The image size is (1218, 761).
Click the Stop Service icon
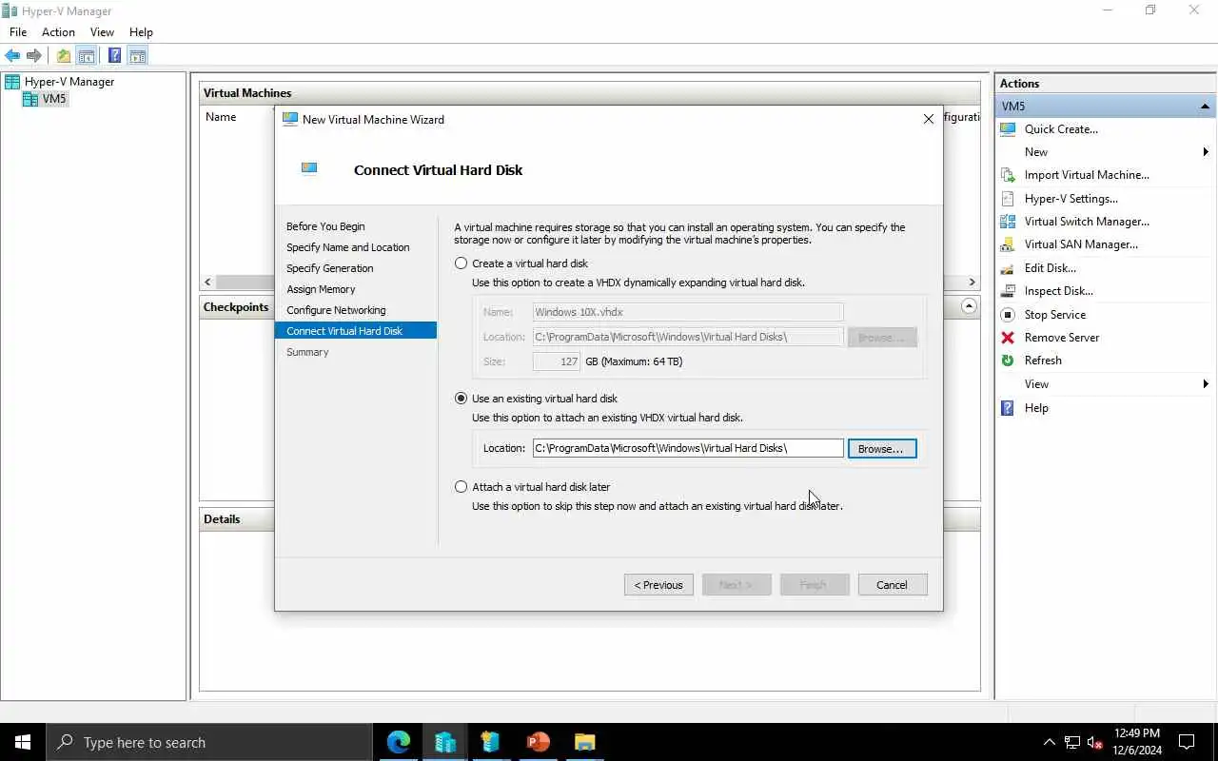point(1008,315)
